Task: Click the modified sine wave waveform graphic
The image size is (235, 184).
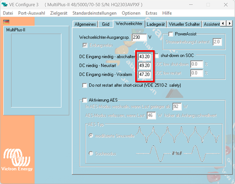Action: [178, 135]
